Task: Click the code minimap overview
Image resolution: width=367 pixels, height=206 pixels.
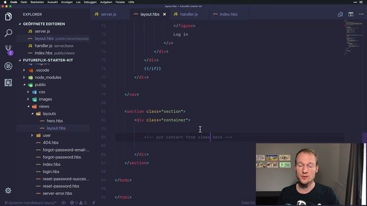Action: click(x=353, y=37)
